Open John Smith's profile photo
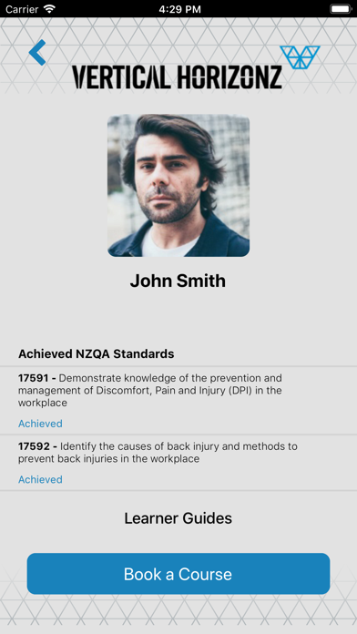 pyautogui.click(x=178, y=185)
